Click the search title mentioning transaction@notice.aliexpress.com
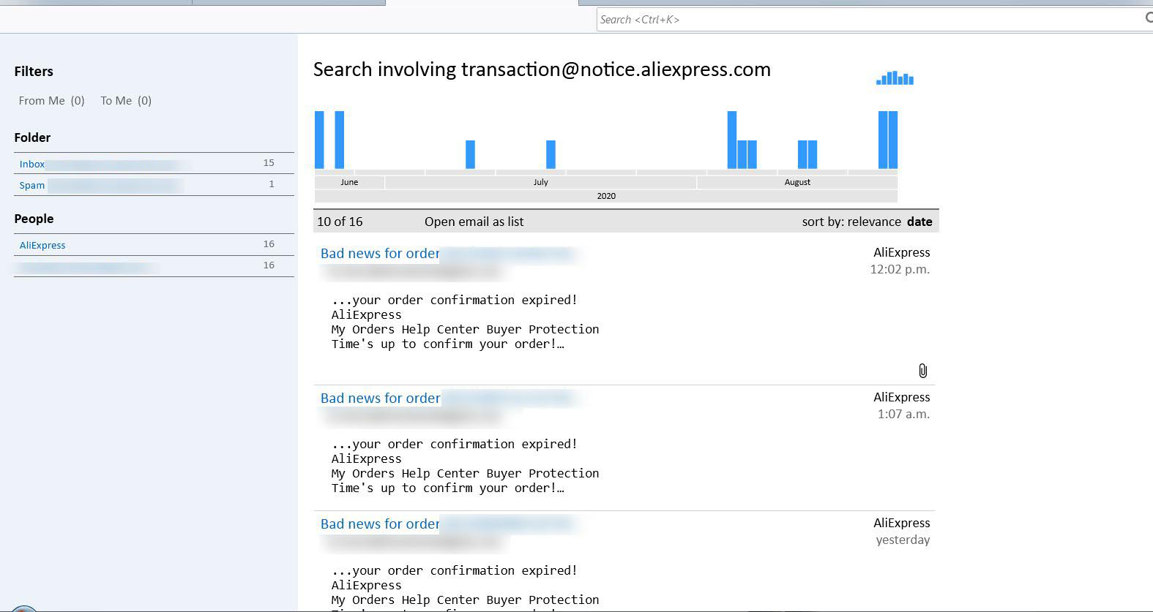The image size is (1153, 612). coord(542,69)
